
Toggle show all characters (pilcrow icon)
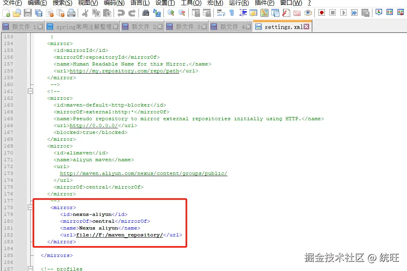pos(231,13)
